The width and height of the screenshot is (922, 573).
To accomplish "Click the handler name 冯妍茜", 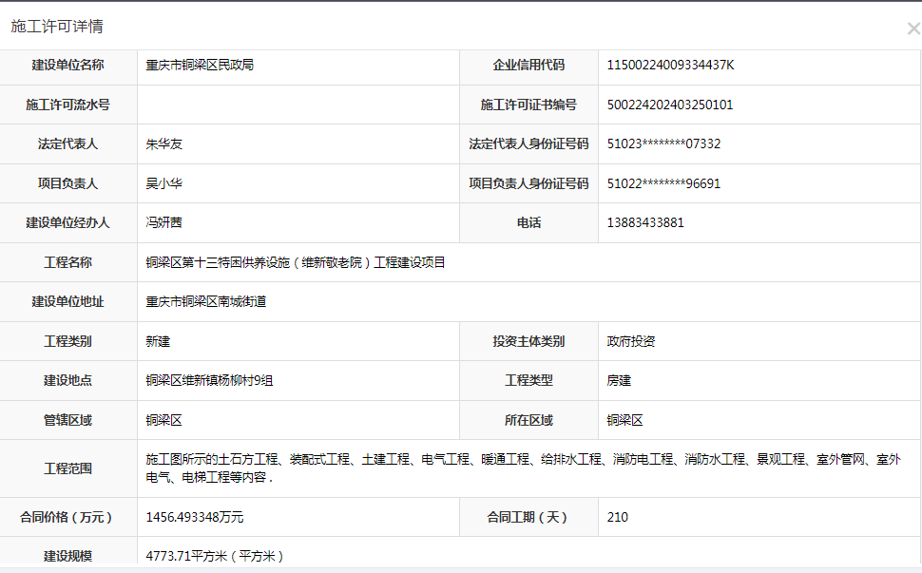I will 163,222.
